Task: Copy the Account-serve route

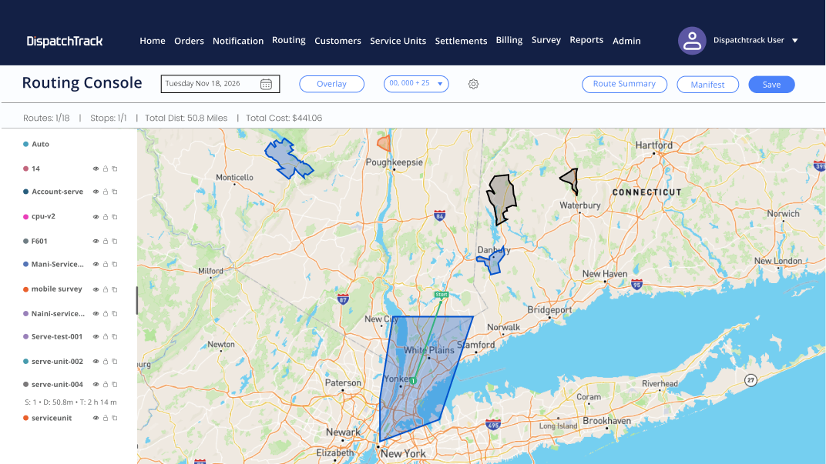Action: [114, 192]
